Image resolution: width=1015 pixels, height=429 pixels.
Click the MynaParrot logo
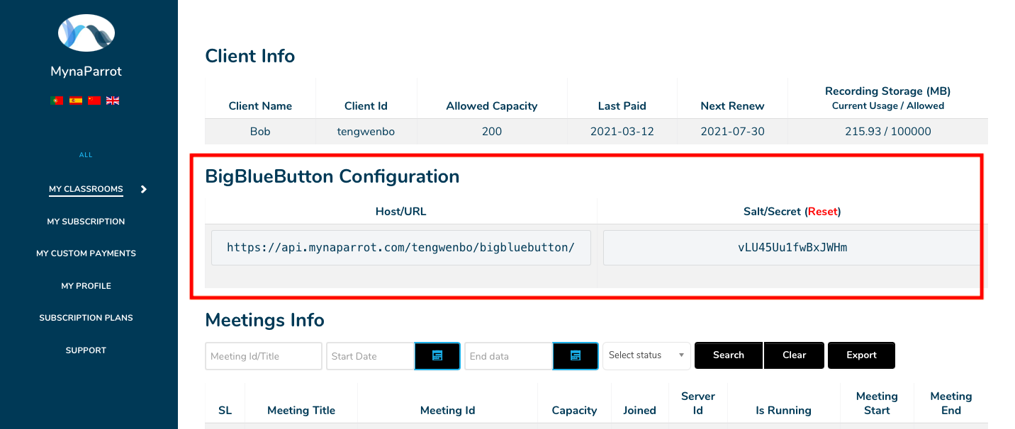(x=86, y=32)
